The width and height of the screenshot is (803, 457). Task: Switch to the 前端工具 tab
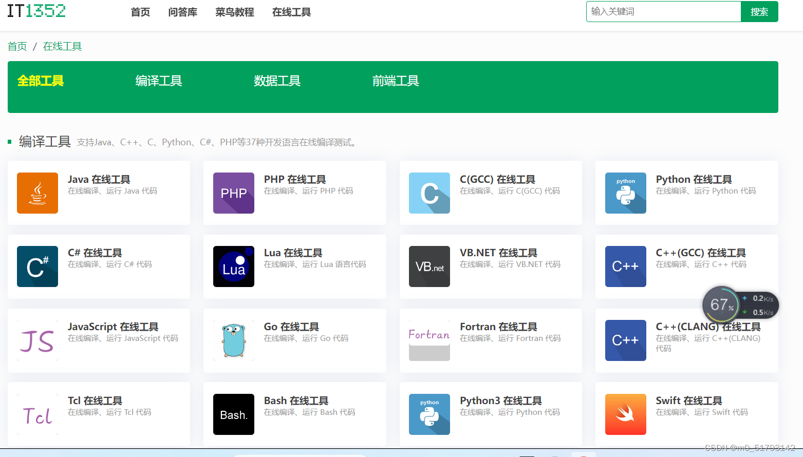396,81
